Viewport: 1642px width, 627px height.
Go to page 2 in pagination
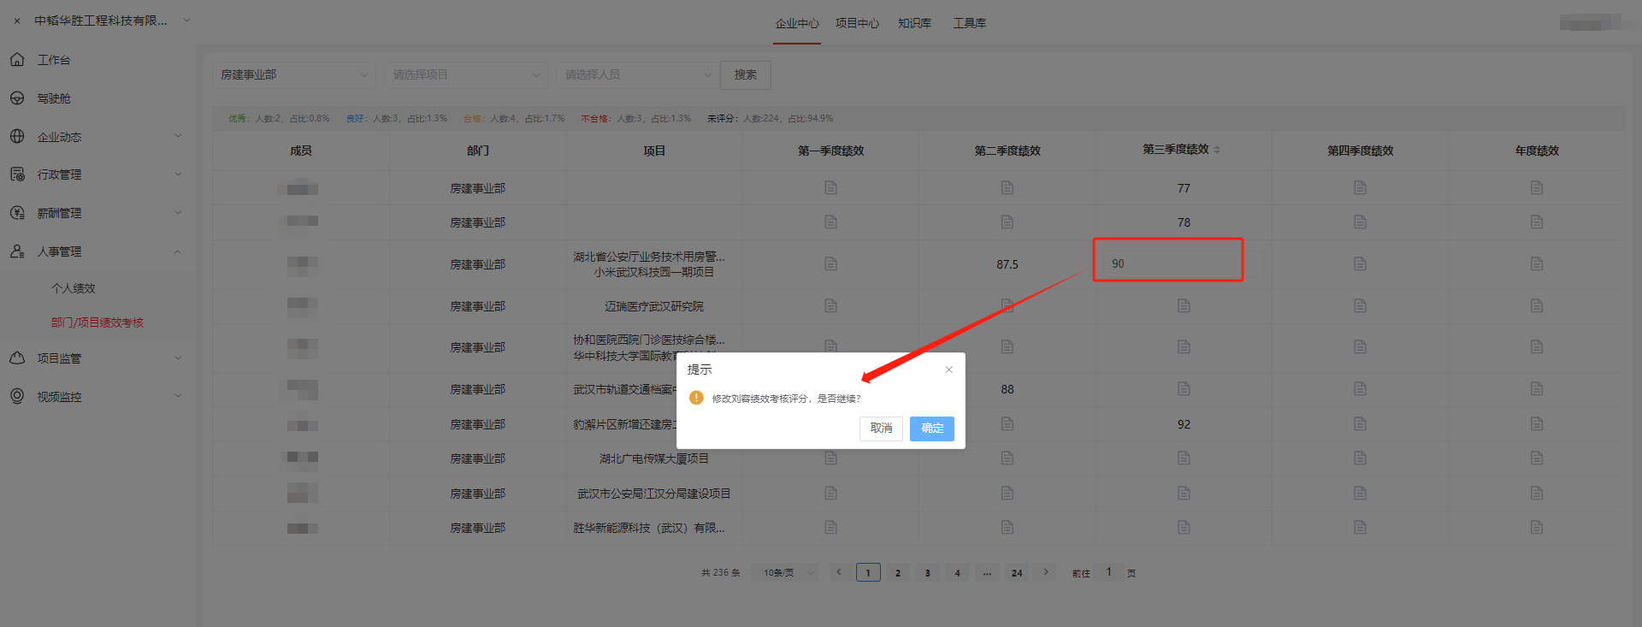tap(898, 573)
